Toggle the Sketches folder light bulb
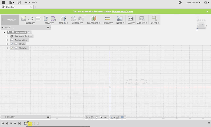 (12, 48)
